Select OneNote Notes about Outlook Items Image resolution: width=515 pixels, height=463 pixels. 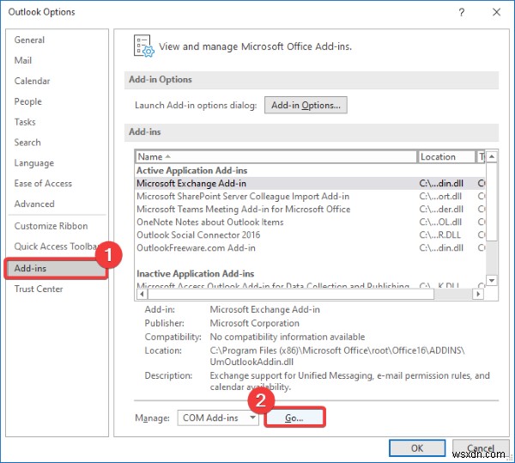tap(310, 222)
